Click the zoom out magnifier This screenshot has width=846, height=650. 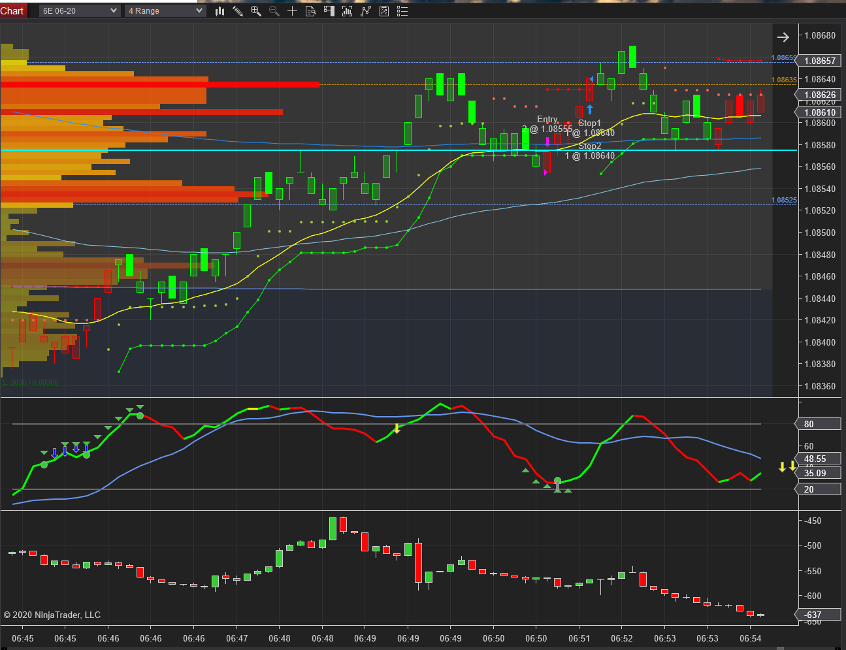click(x=274, y=11)
